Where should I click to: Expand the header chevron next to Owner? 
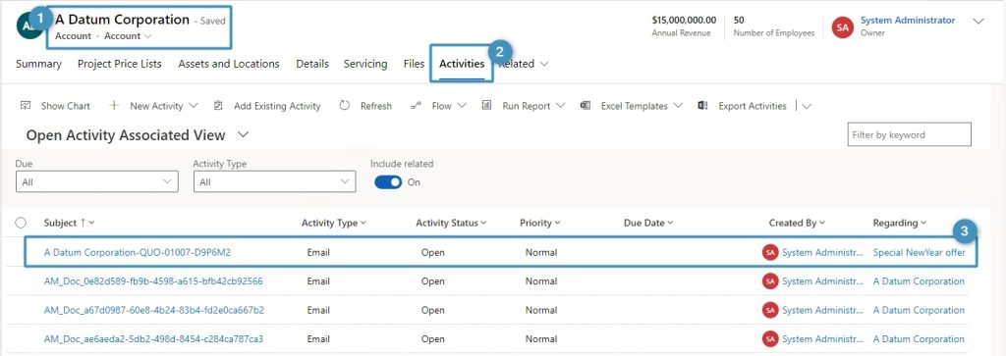[978, 22]
